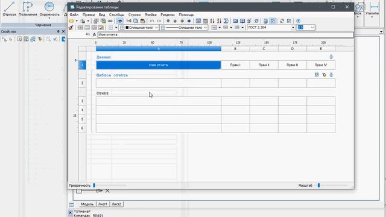Pin the Свойства panel
Viewport: 386px width, 217px height.
pyautogui.click(x=58, y=31)
